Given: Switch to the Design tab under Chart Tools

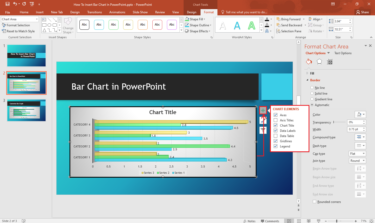Looking at the screenshot, I should pyautogui.click(x=192, y=12).
